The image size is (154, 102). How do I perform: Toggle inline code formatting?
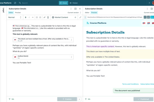click(33, 17)
